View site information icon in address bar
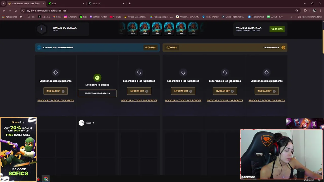The height and width of the screenshot is (182, 324). (23, 11)
